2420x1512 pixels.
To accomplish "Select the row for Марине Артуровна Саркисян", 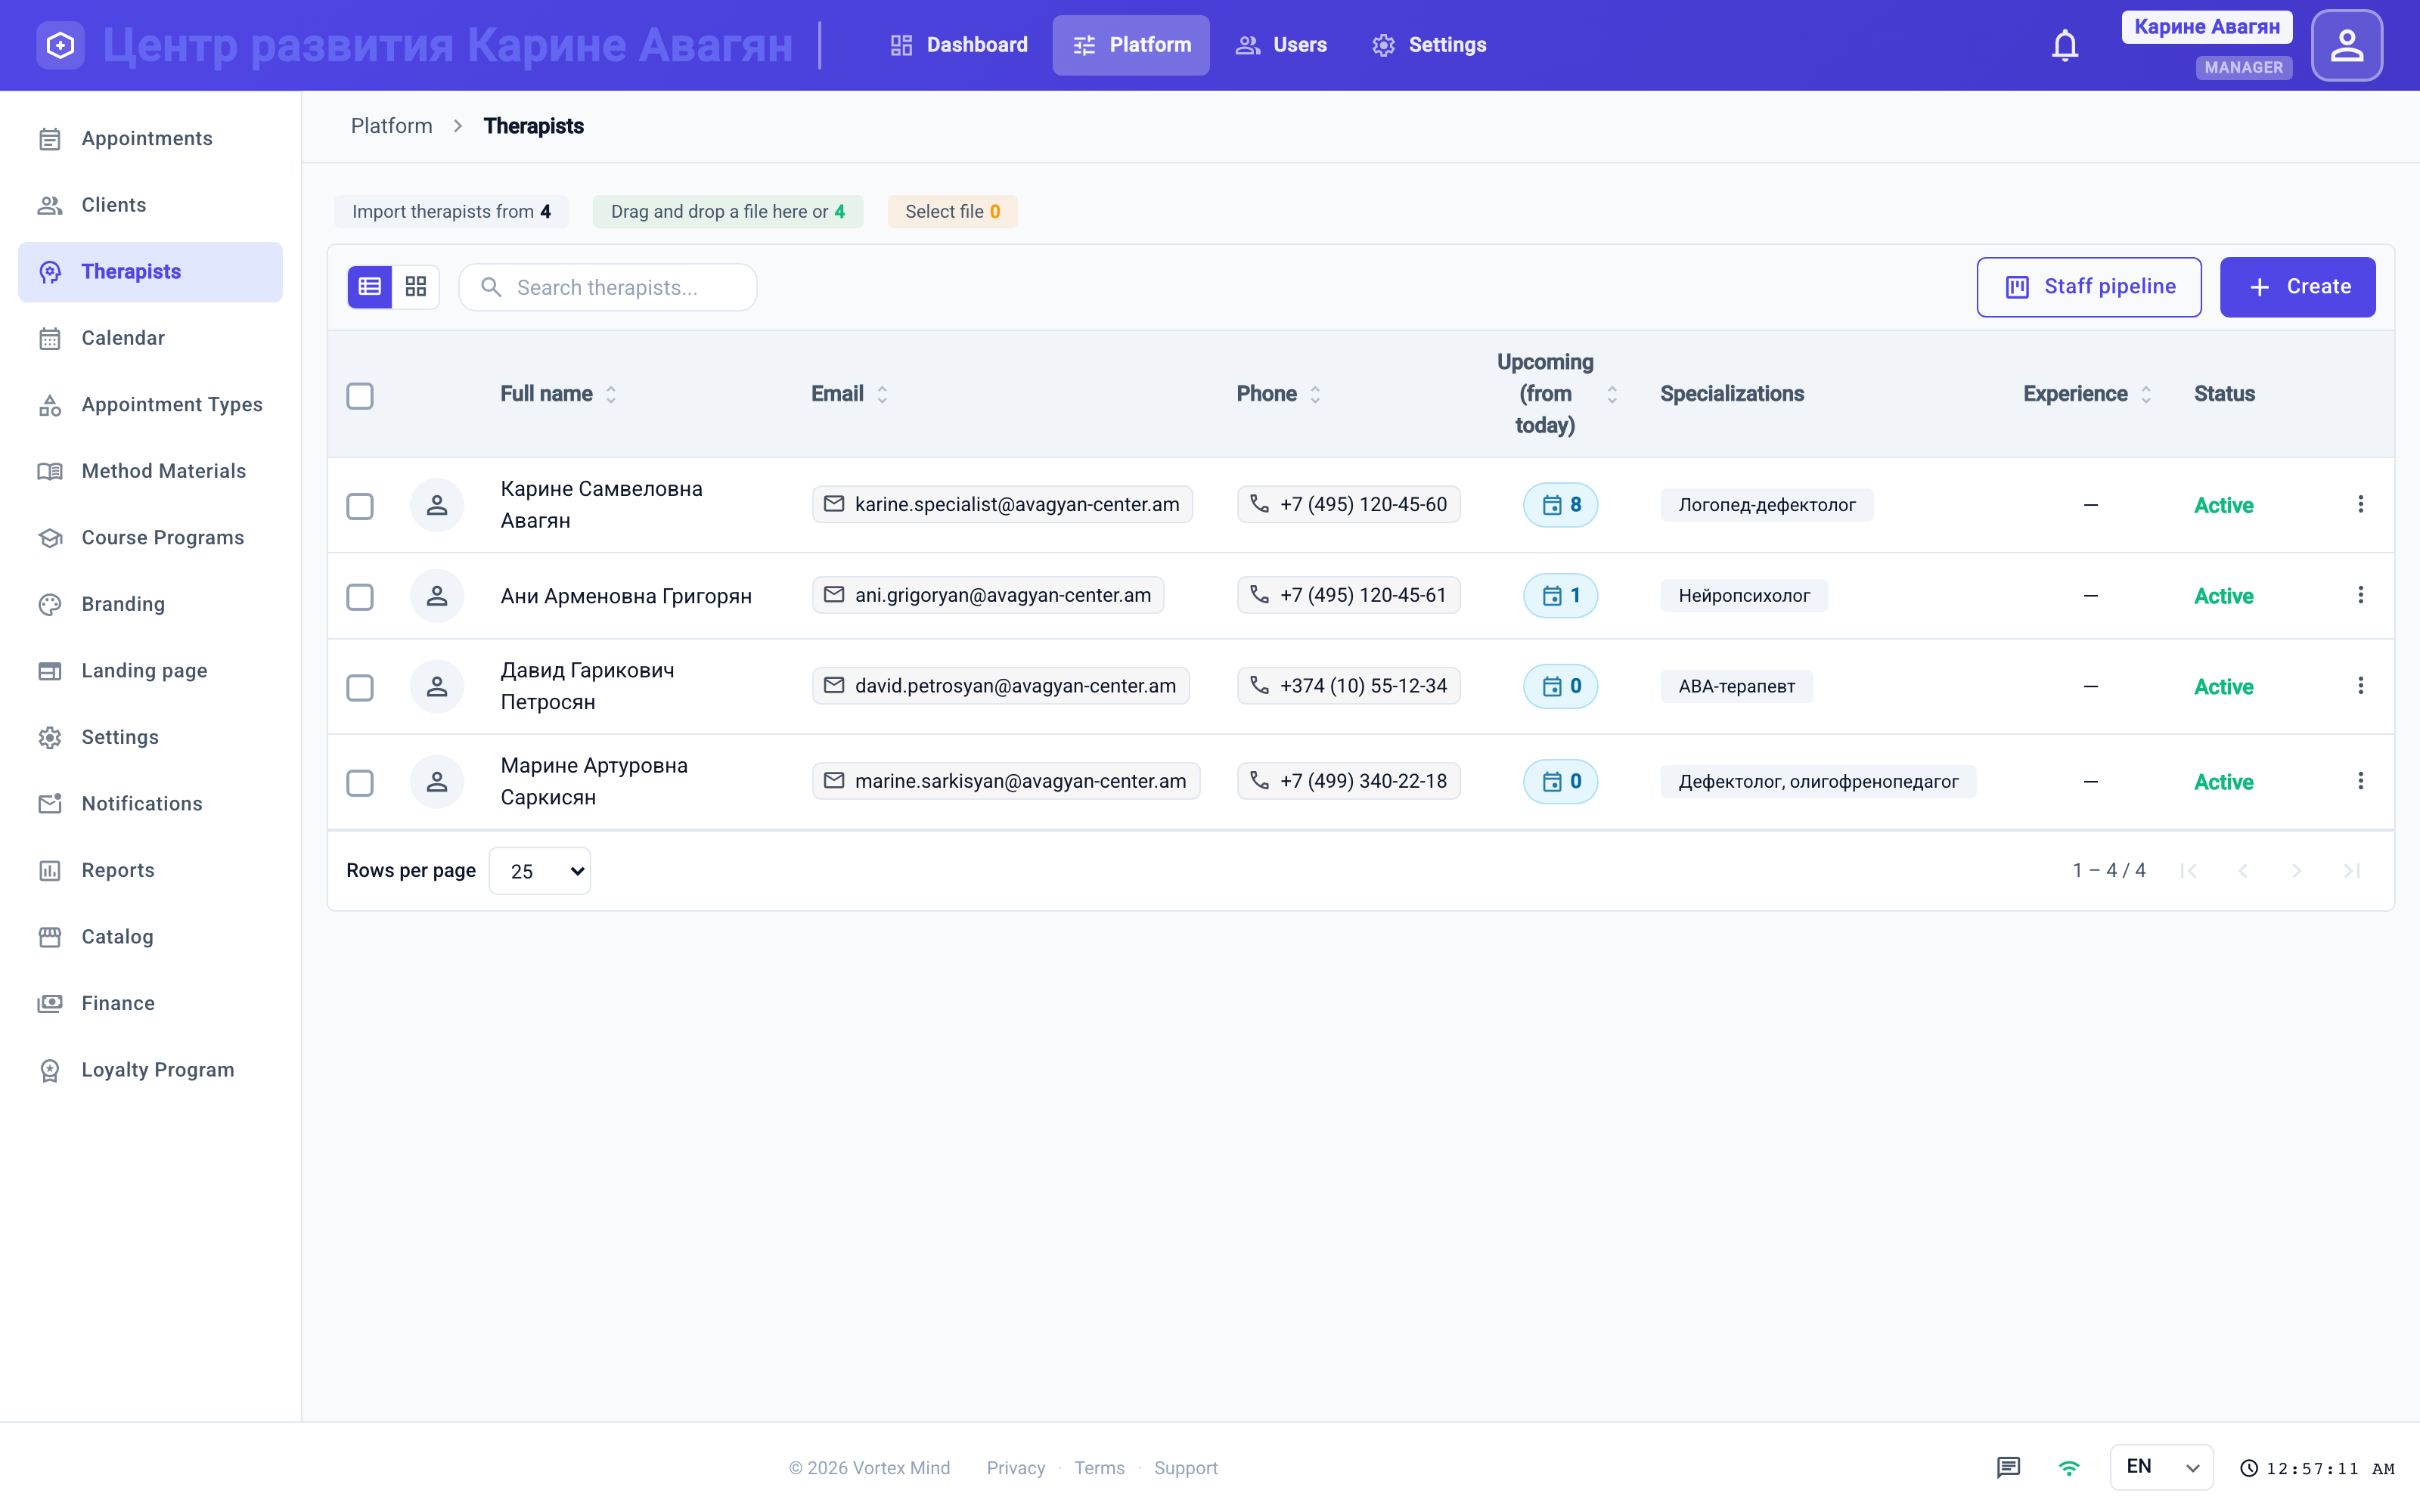I will (360, 783).
